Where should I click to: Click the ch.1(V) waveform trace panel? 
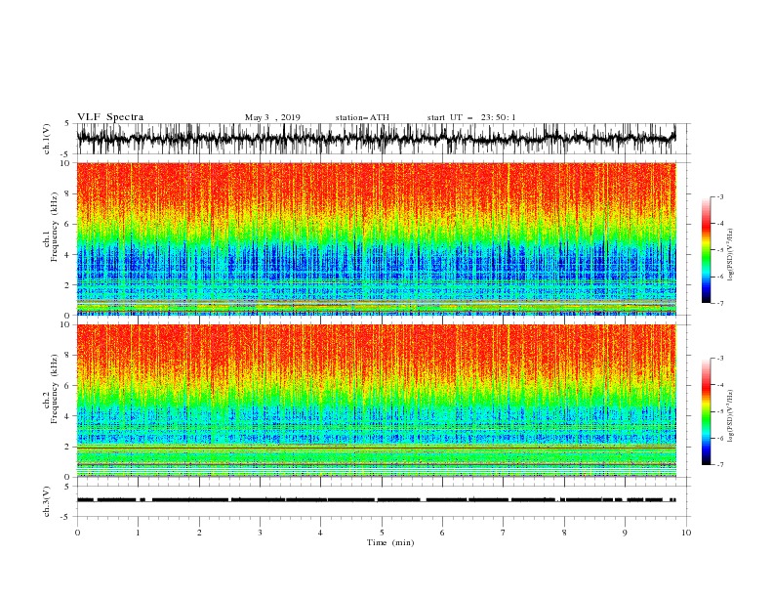[376, 139]
